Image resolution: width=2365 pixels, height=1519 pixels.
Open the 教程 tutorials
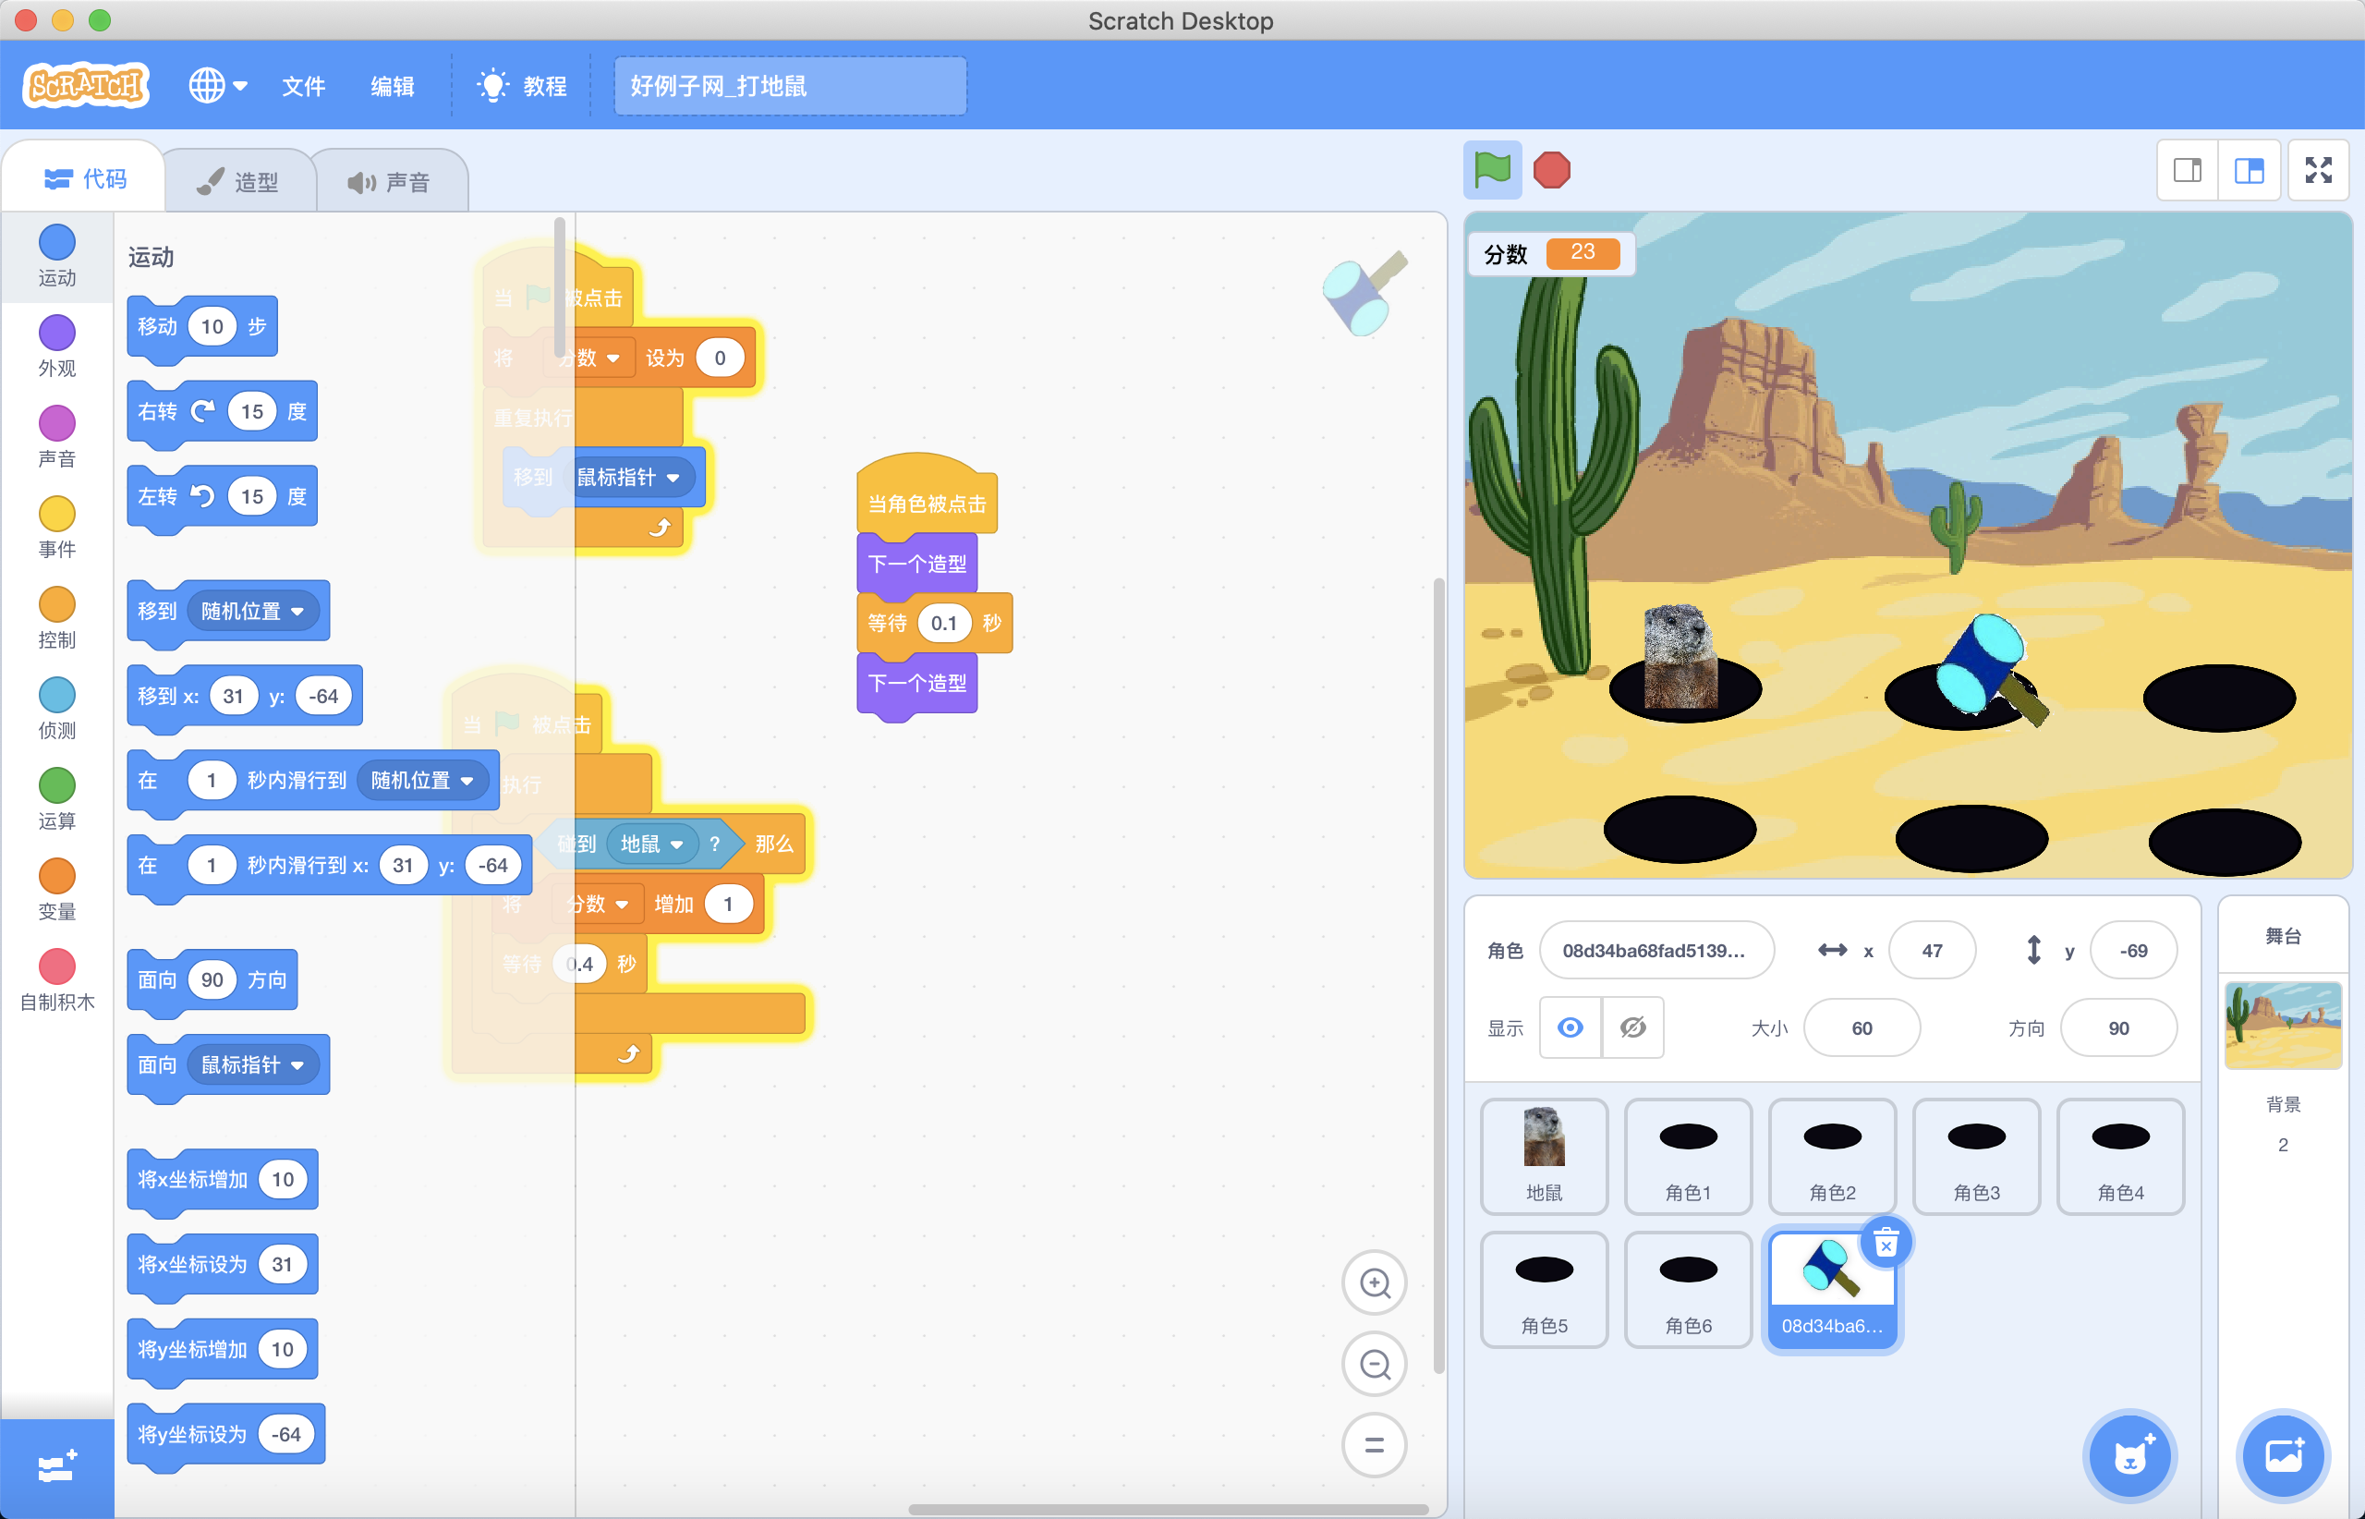(x=522, y=86)
